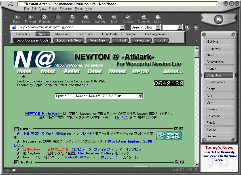Click the font size icon in status bar
The image size is (241, 175).
(x=176, y=170)
